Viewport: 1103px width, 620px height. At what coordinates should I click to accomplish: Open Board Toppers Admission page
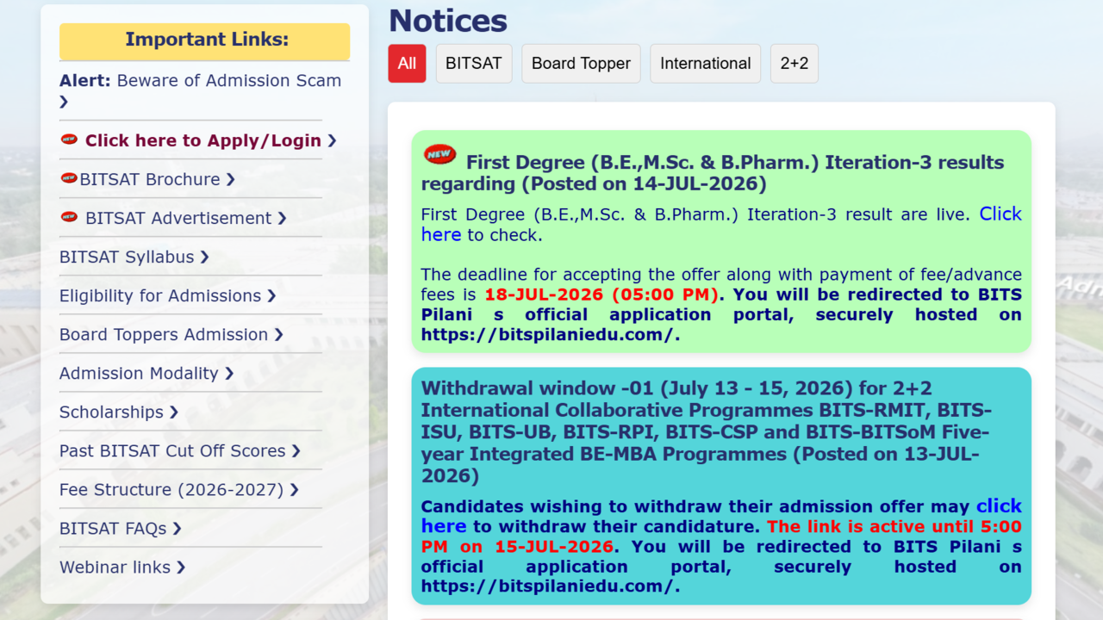[x=164, y=334]
